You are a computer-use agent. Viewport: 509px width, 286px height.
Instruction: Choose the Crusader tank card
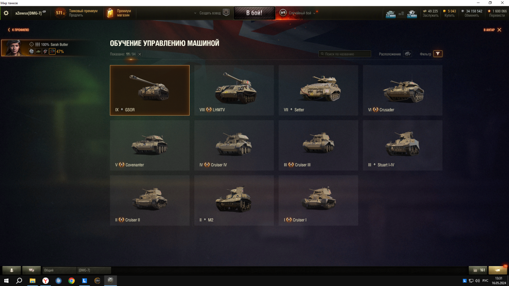[403, 90]
